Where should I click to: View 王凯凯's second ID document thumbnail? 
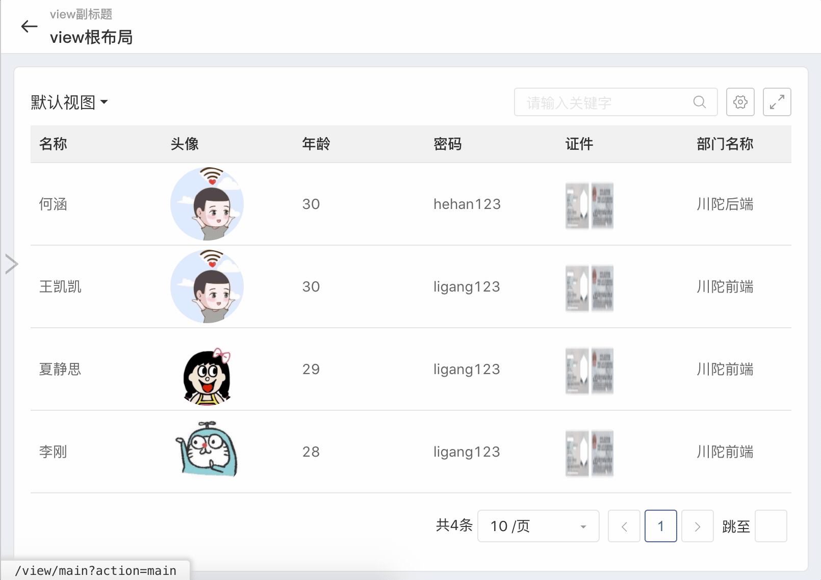[x=602, y=288]
